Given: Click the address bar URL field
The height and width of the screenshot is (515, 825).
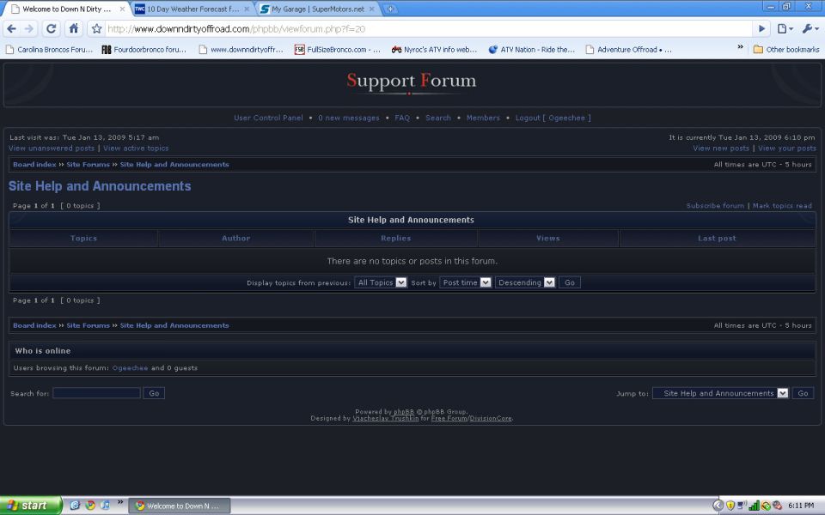Looking at the screenshot, I should click(x=429, y=29).
